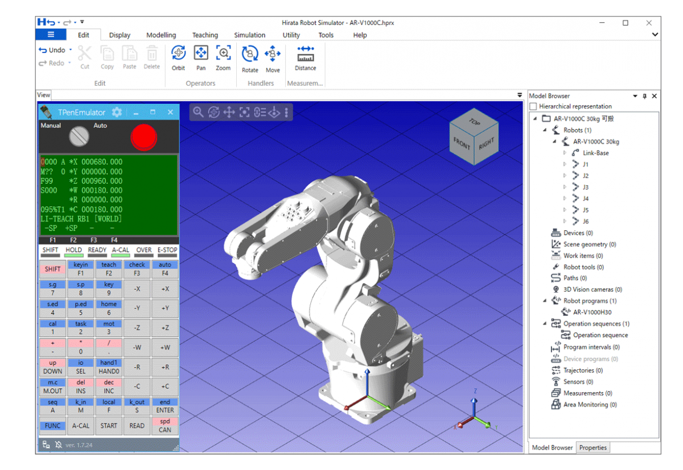Expand the J3 joint node
Screen dimensions: 683x470
click(565, 187)
